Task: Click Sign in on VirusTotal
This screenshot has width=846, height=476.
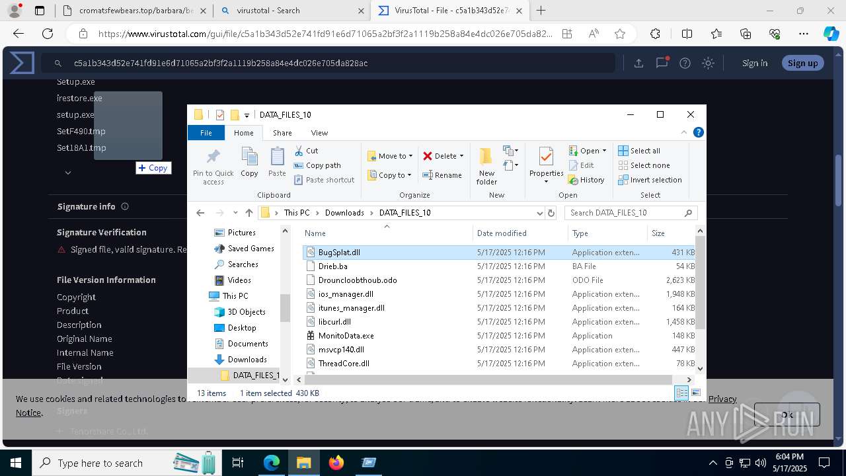Action: tap(755, 63)
